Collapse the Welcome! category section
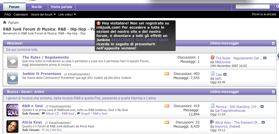279x134 pixels. click(x=273, y=44)
